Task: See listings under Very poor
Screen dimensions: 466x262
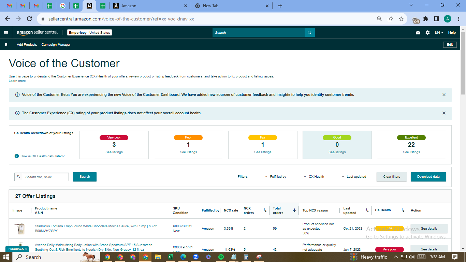Action: click(x=114, y=152)
